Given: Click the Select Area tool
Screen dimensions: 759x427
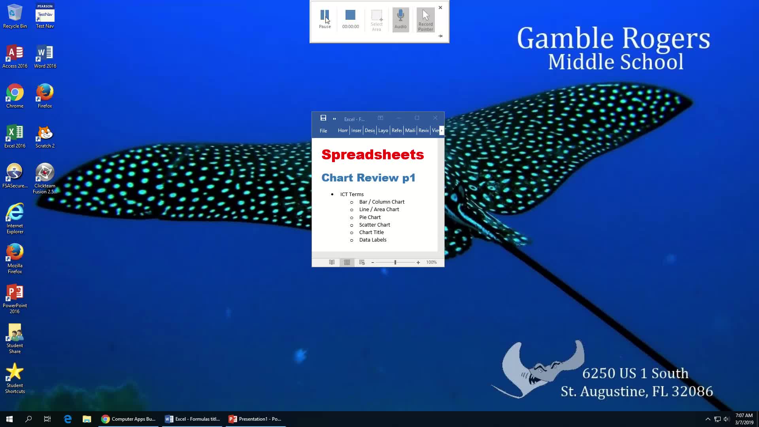Looking at the screenshot, I should pyautogui.click(x=376, y=20).
